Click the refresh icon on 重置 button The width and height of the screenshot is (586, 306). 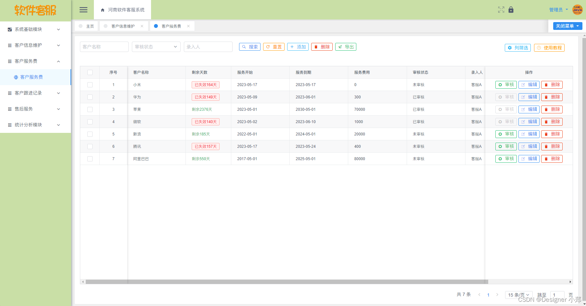[x=268, y=47]
